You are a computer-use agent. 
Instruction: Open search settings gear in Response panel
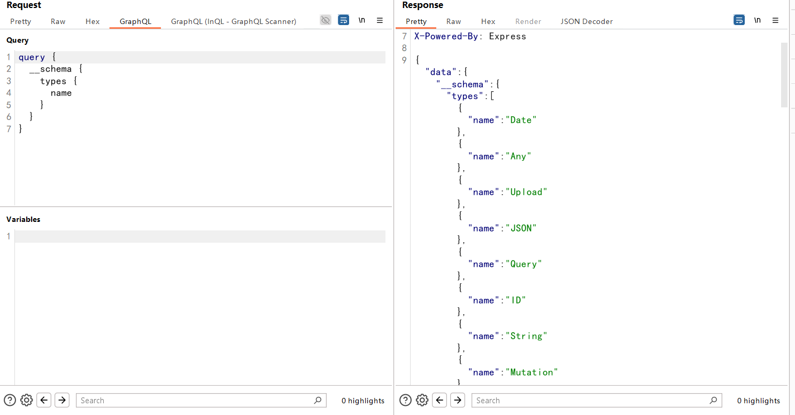point(422,400)
